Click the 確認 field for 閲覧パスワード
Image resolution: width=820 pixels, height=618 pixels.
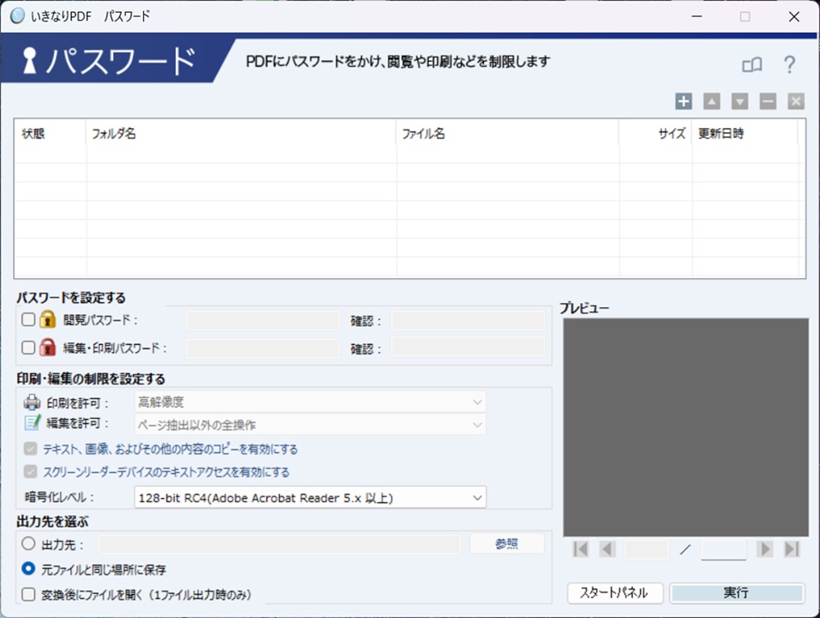(468, 320)
